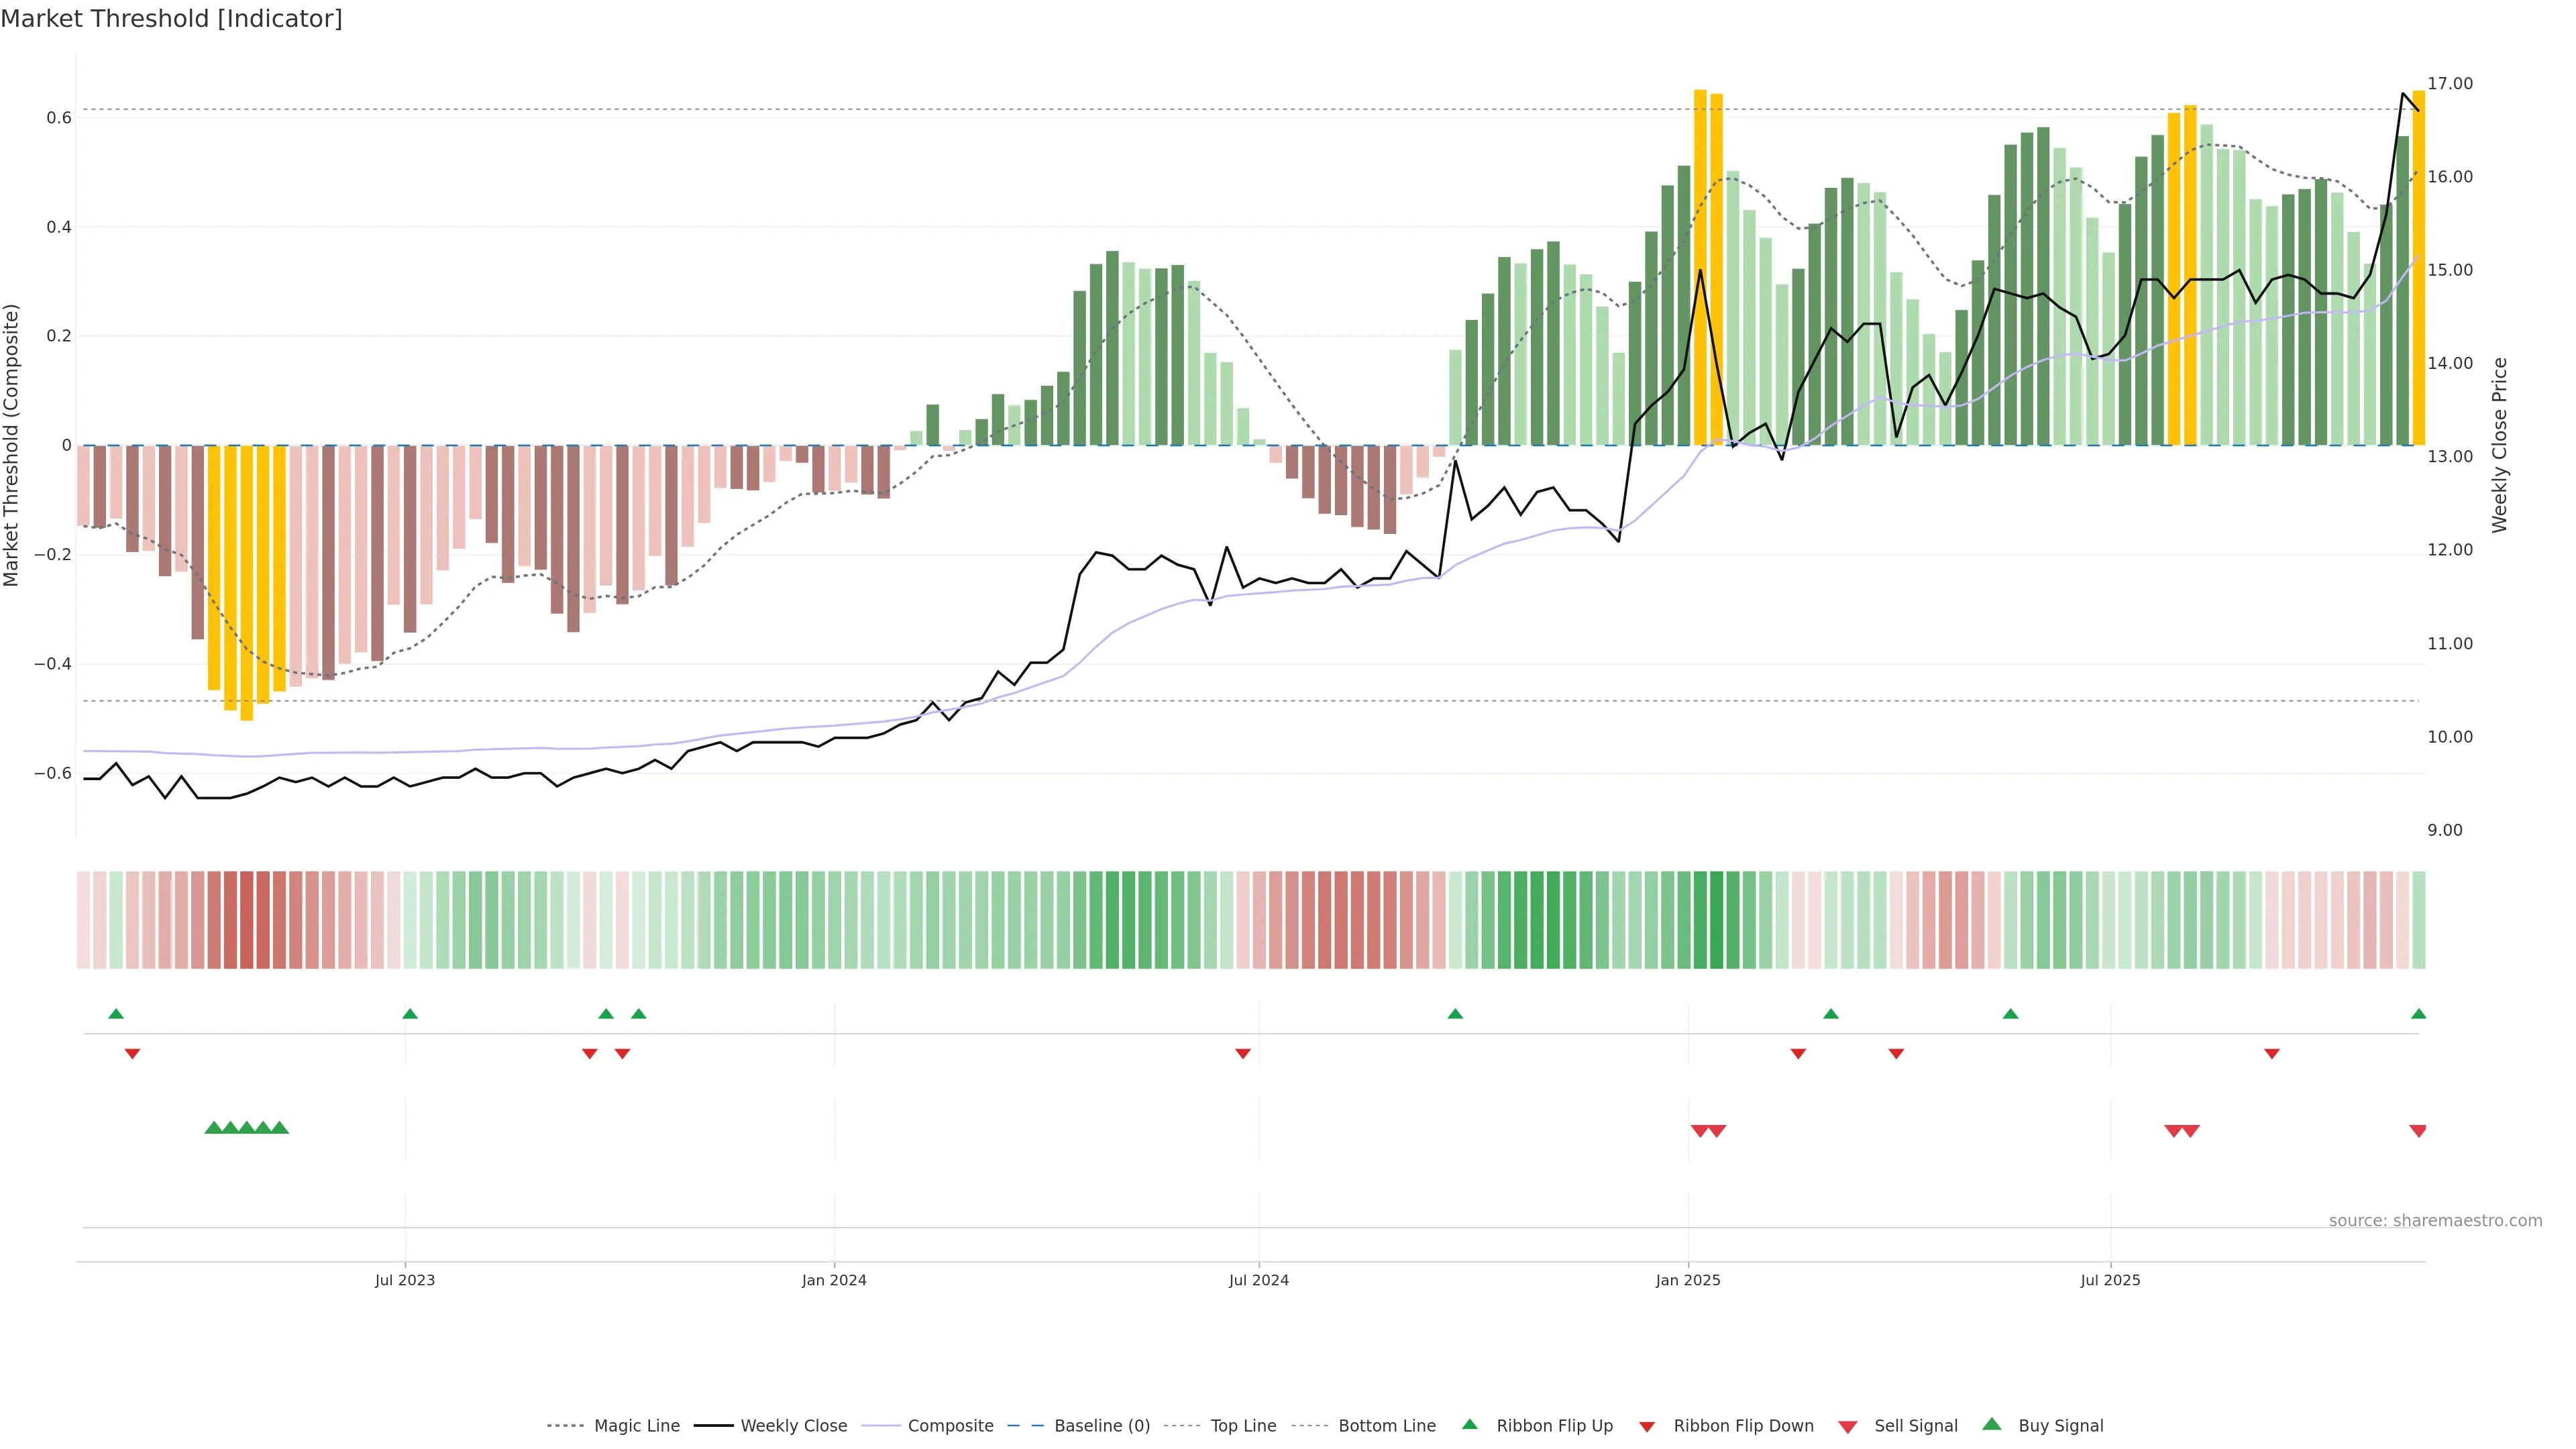Click the Ribbon Flip Down legend triangle
The height and width of the screenshot is (1449, 2576).
pyautogui.click(x=1647, y=1426)
